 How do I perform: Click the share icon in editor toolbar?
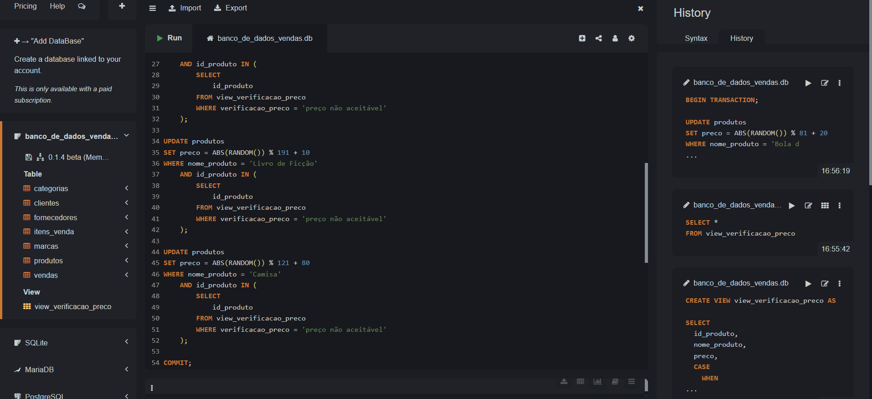click(x=598, y=38)
